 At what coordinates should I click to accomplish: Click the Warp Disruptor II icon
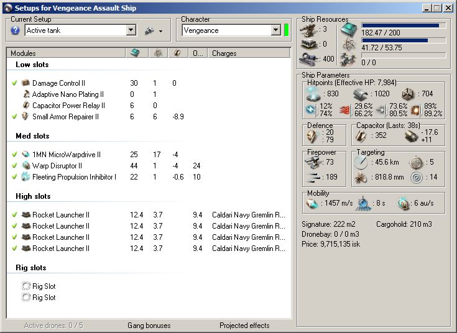26,165
